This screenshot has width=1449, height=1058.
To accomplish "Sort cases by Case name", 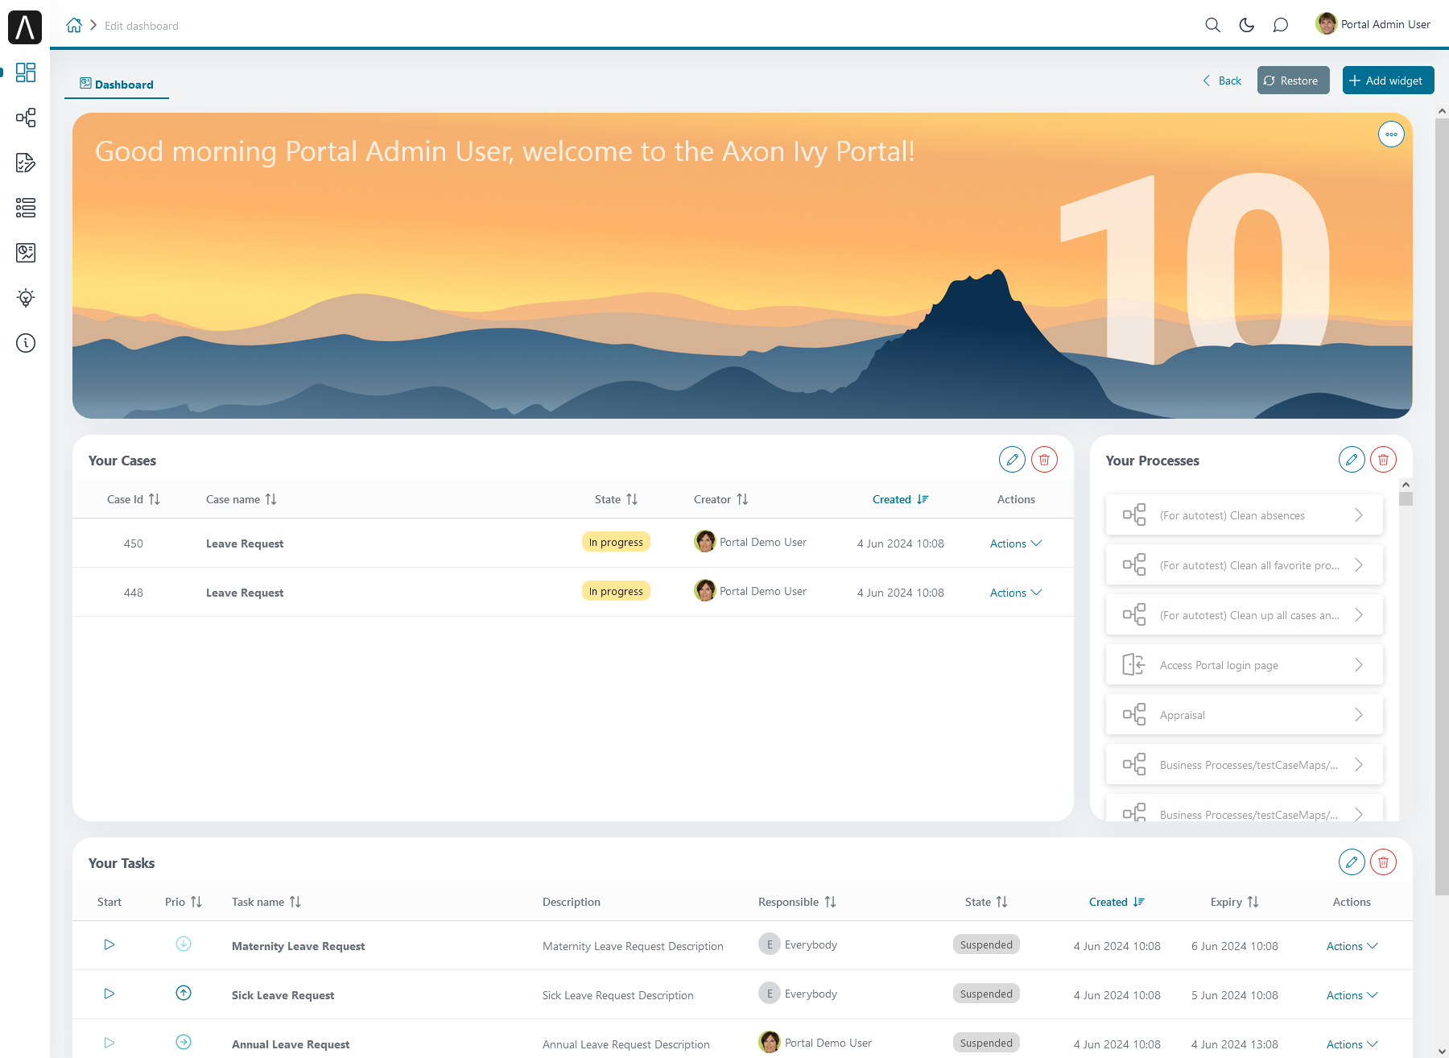I will [x=270, y=499].
